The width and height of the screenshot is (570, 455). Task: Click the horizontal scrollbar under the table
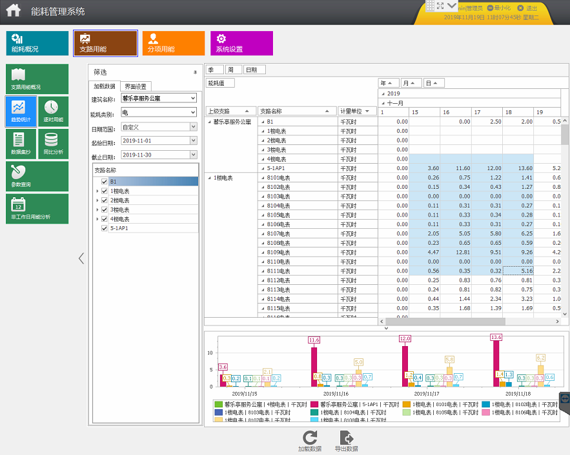pyautogui.click(x=469, y=322)
